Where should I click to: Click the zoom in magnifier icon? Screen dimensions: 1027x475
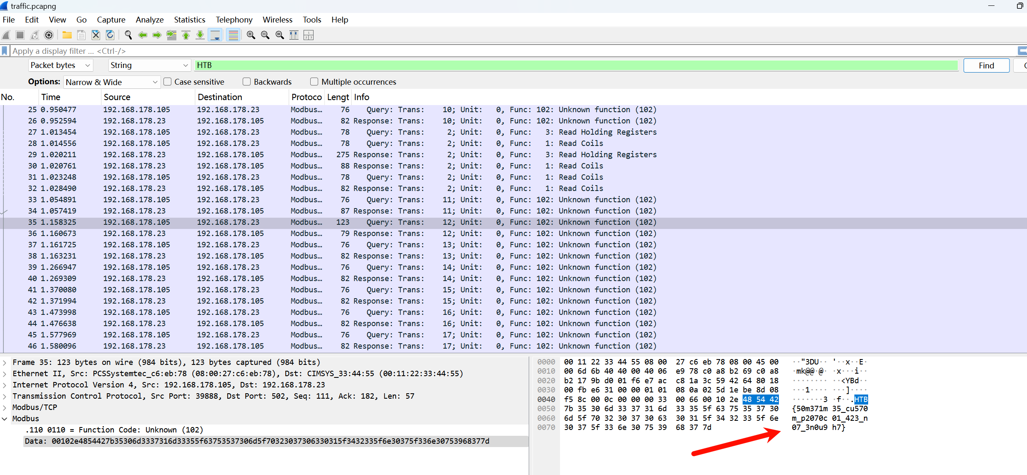251,35
